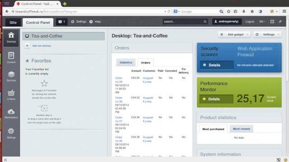Open the Marketplace sidebar section
This screenshot has width=289, height=162.
(x=11, y=113)
